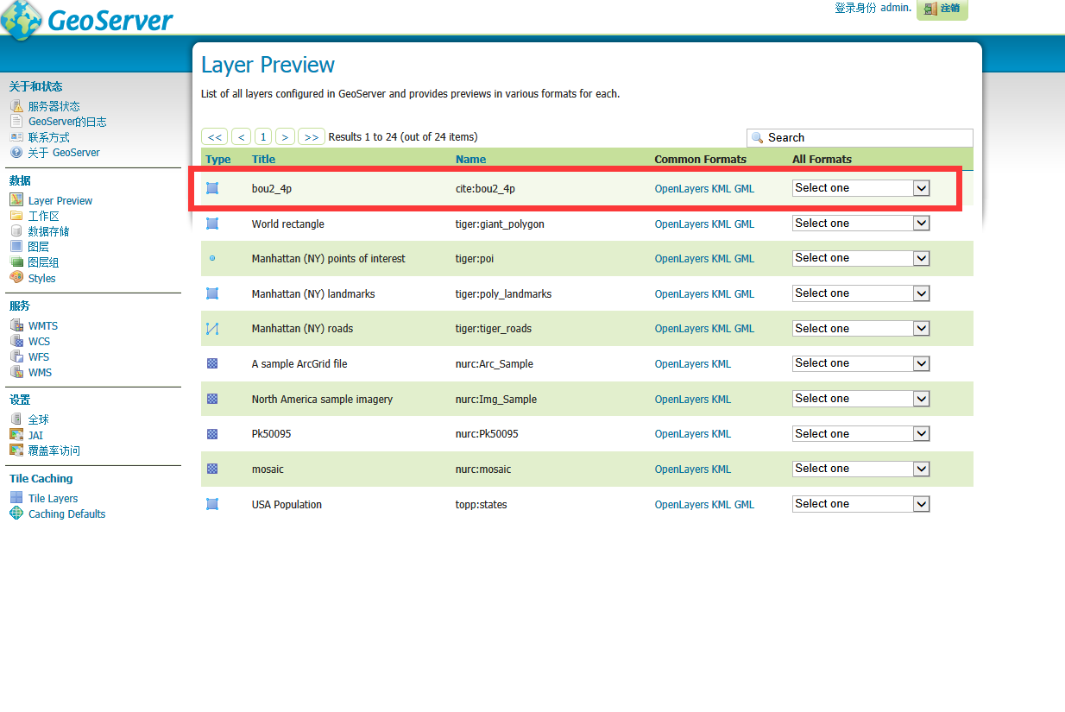Click the GeoServer log document icon

[16, 122]
